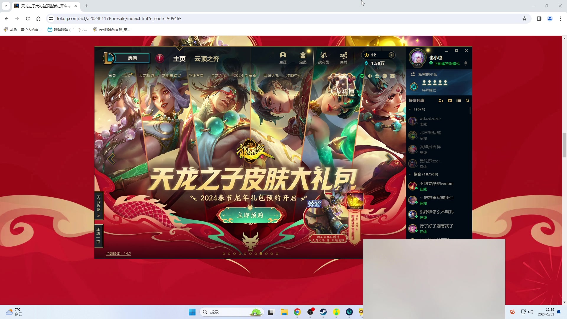Viewport: 567px width, 319px height.
Task: Select friend 不想耍酷的venom
Action: pos(439,186)
